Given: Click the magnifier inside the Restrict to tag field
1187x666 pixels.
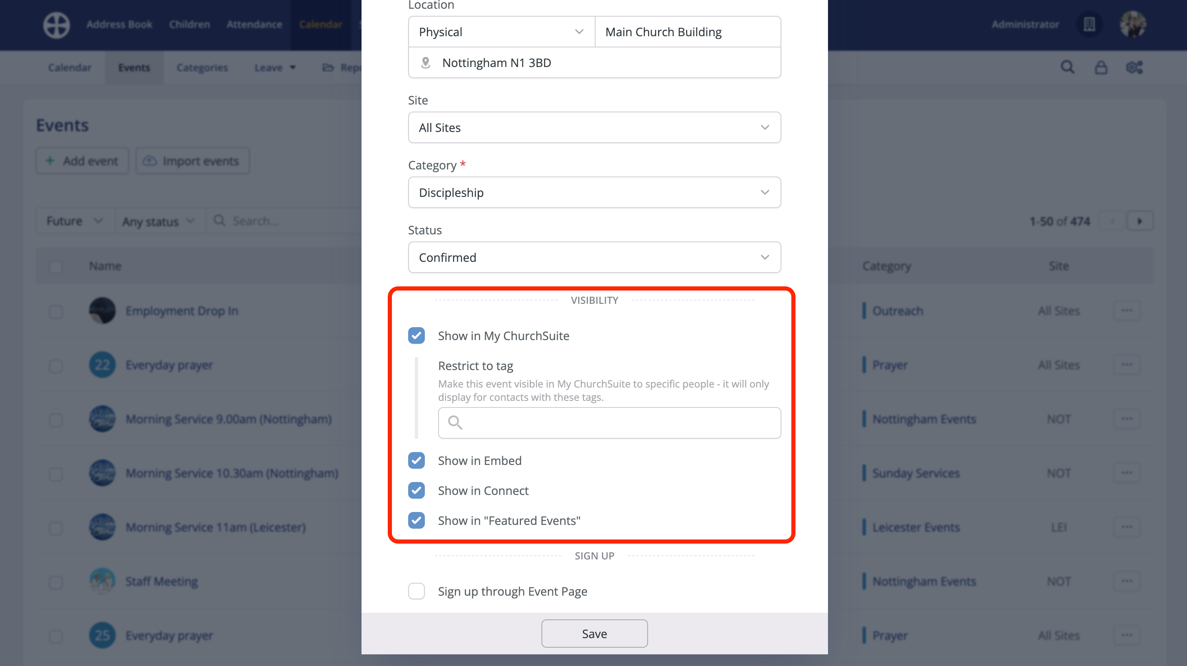Looking at the screenshot, I should [455, 422].
